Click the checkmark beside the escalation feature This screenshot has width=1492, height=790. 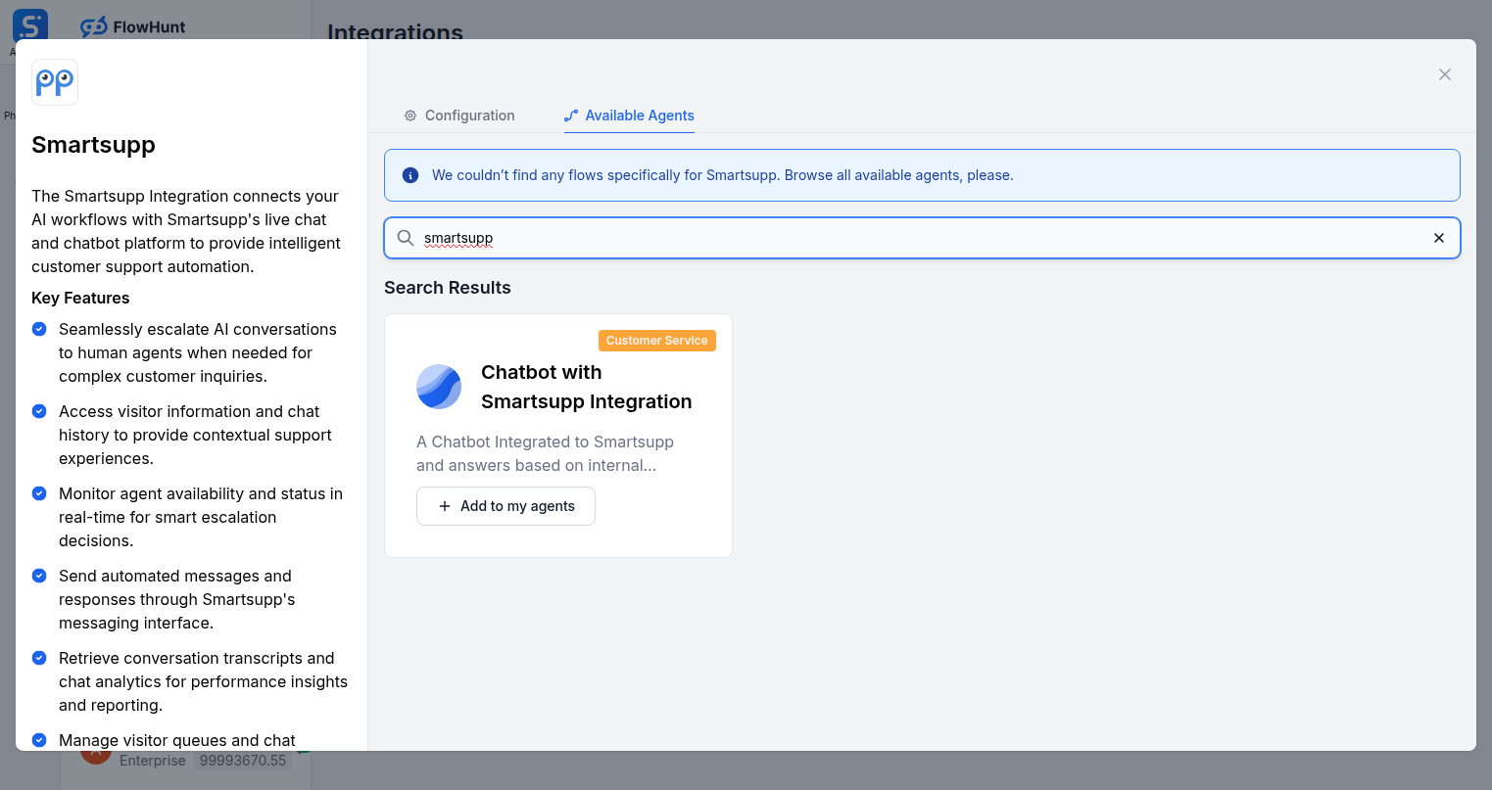point(39,329)
